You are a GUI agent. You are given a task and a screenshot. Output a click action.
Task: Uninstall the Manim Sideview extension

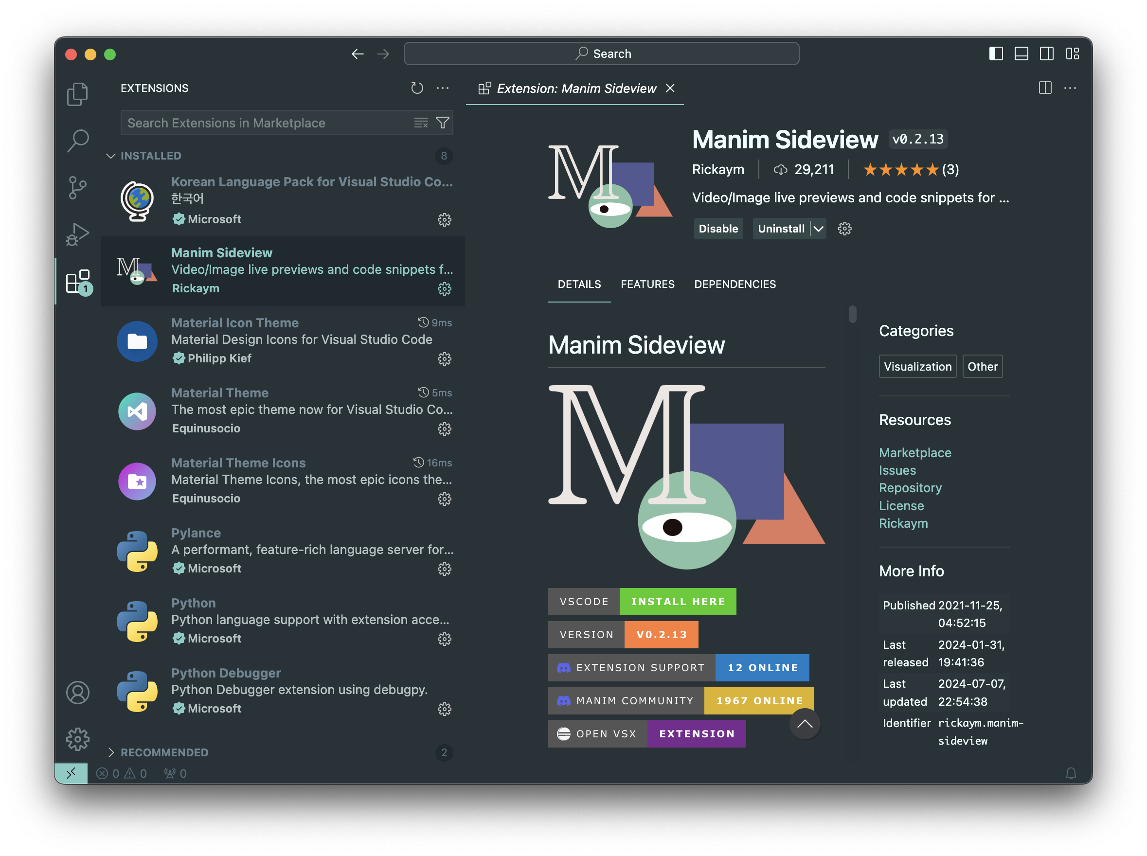[x=781, y=229]
